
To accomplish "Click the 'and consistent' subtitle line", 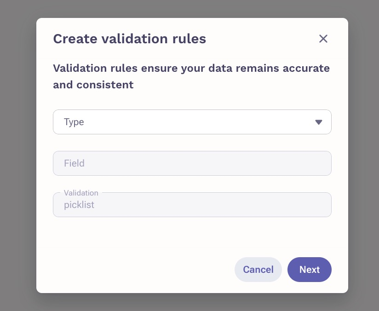I will coord(93,85).
